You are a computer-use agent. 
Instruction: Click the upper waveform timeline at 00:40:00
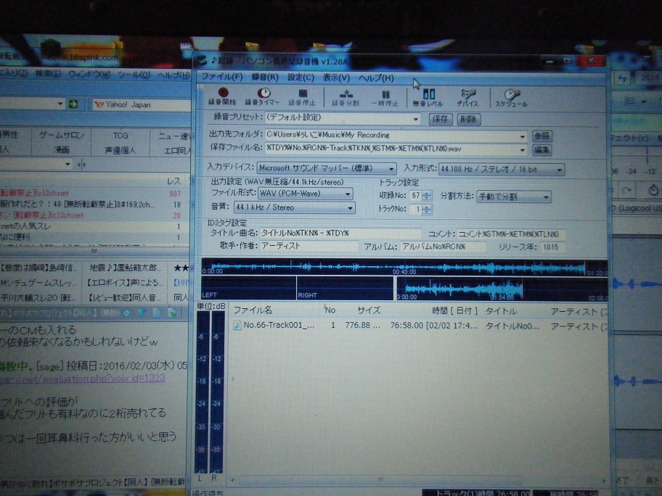pyautogui.click(x=404, y=268)
